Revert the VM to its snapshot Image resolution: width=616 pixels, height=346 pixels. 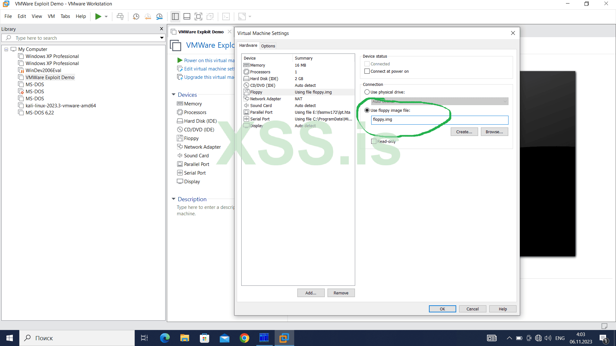tap(148, 16)
